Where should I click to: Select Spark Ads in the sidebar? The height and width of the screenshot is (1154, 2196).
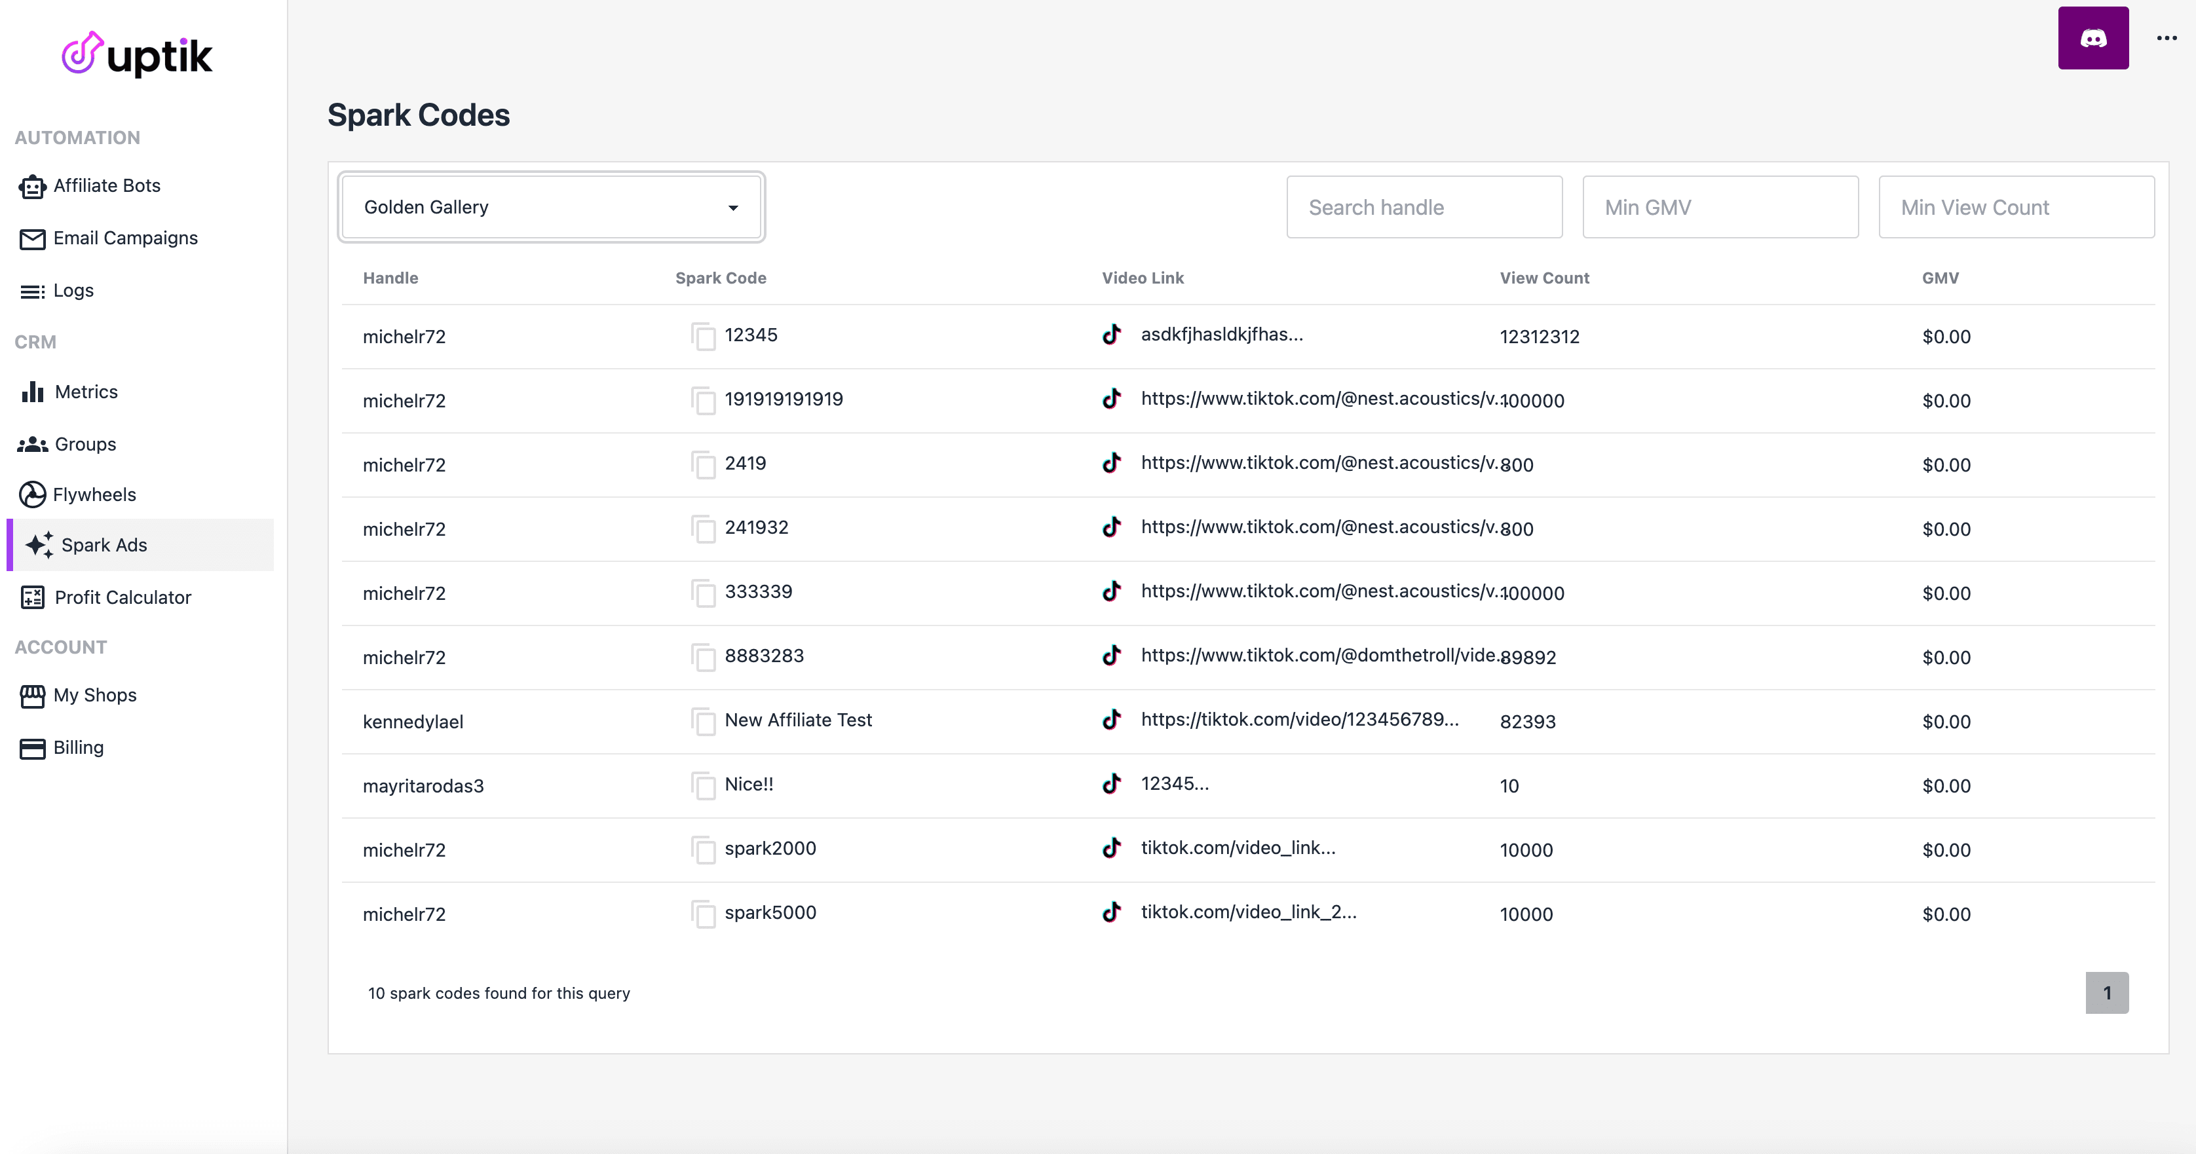tap(141, 545)
